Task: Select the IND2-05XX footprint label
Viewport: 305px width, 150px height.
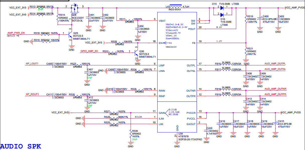Action: (175, 9)
